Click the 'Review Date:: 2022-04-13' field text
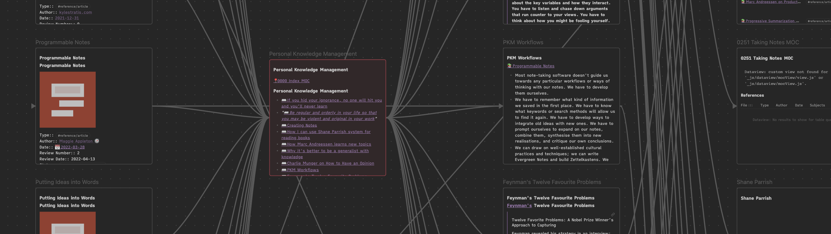Screen dimensions: 831x234 (67, 159)
